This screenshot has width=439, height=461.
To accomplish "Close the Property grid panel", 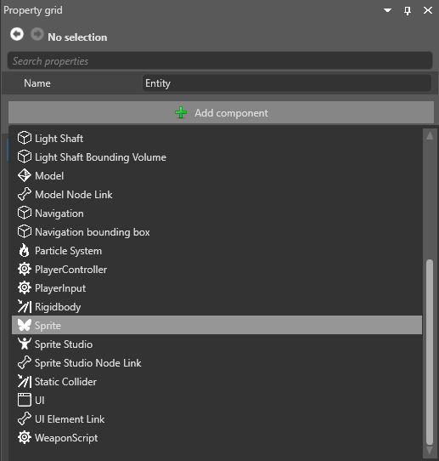I will (x=428, y=10).
